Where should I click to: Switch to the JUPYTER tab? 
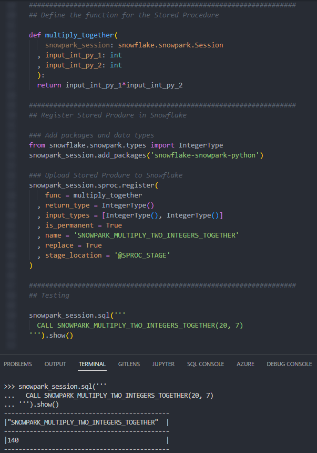[163, 364]
